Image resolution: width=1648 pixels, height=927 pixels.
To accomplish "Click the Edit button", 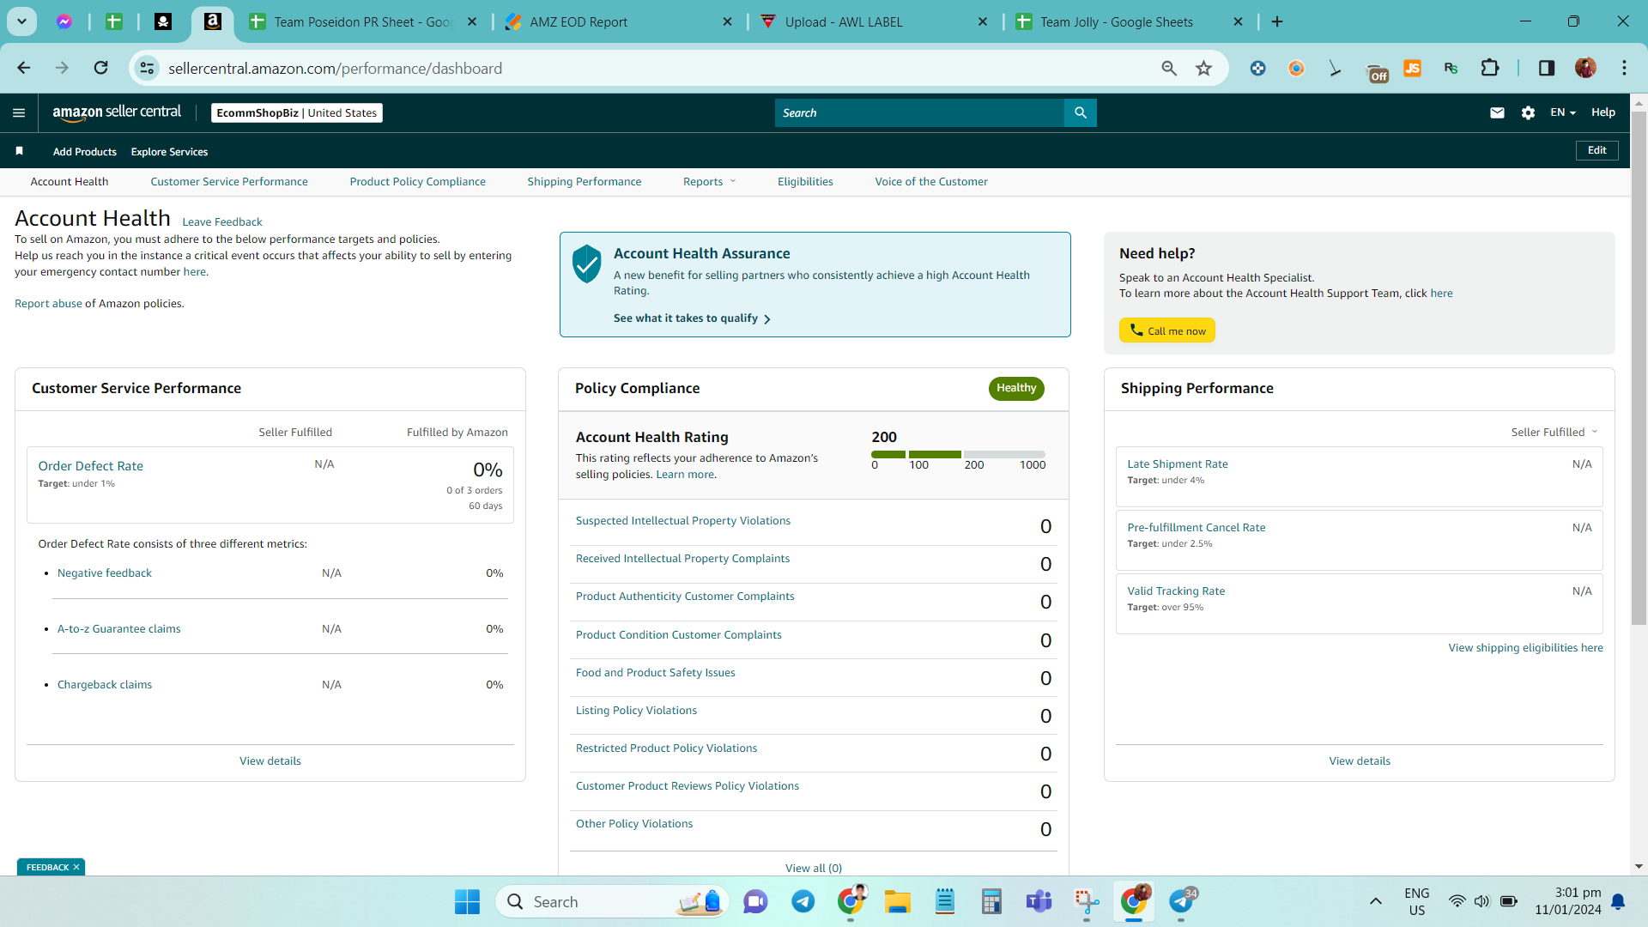I will pyautogui.click(x=1596, y=150).
